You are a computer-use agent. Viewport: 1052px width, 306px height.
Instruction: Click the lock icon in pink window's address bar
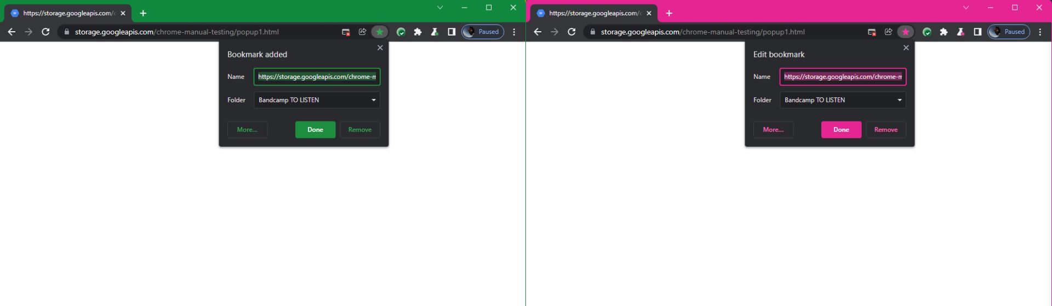[x=593, y=32]
